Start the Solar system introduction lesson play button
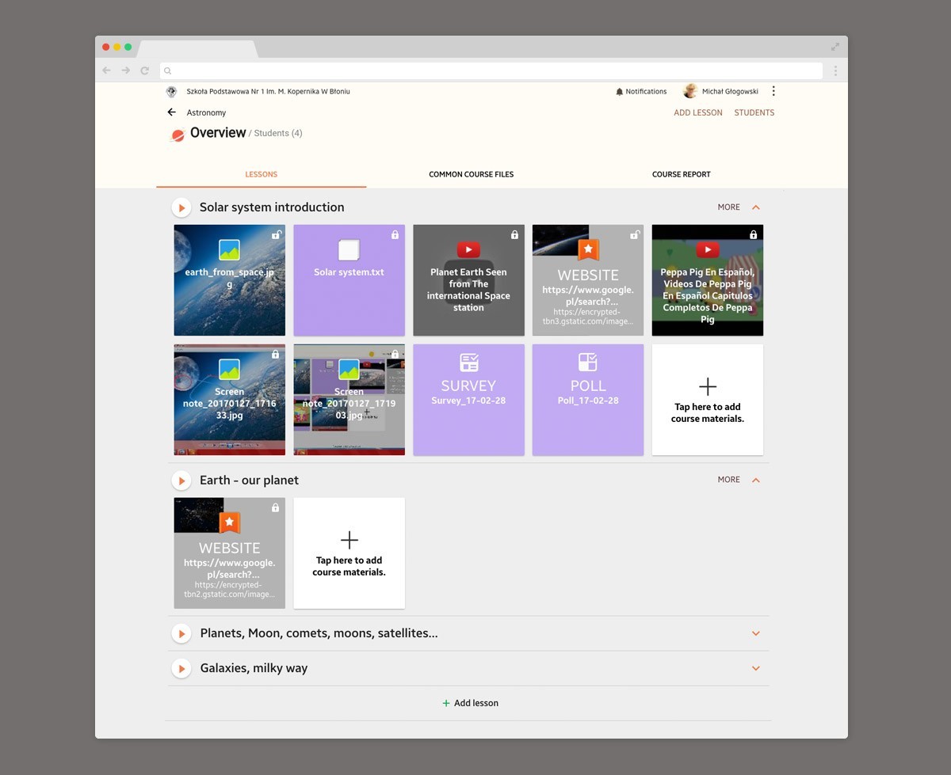 (x=181, y=207)
